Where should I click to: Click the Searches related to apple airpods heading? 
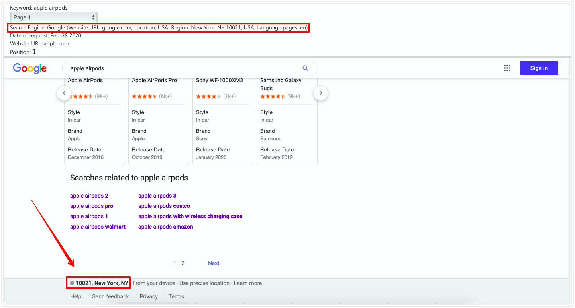coord(129,178)
